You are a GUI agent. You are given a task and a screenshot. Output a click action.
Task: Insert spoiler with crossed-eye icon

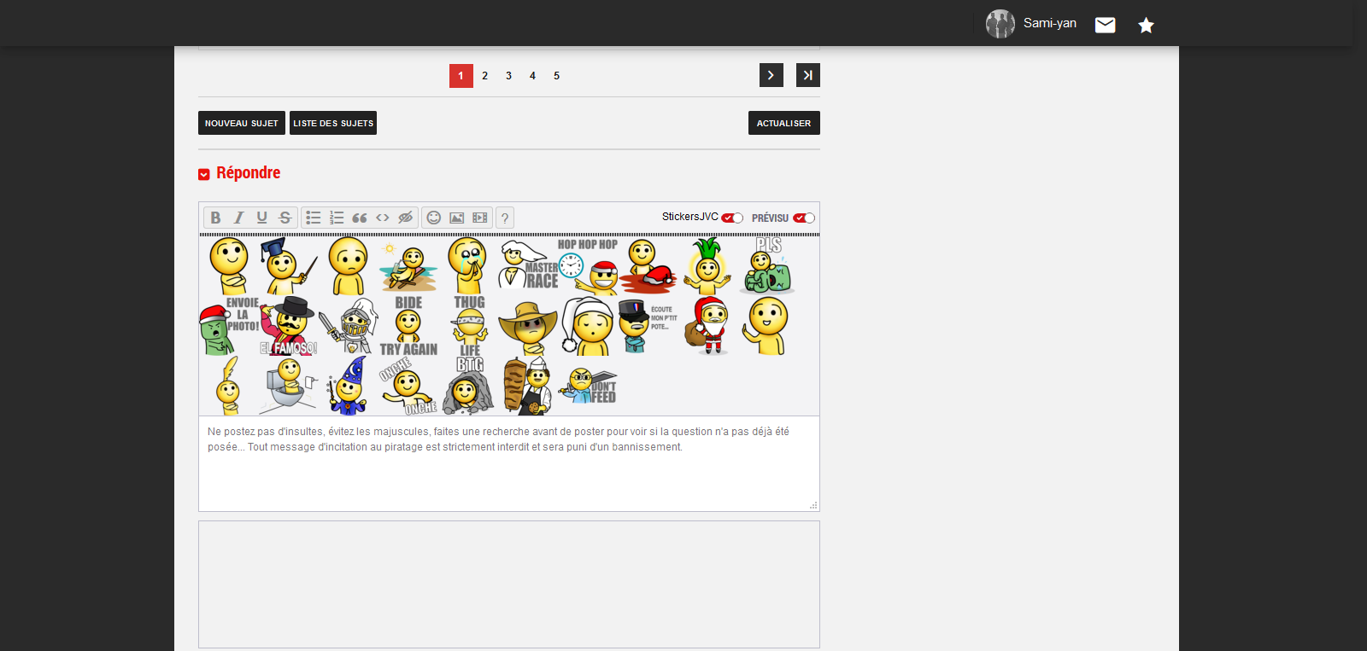click(406, 218)
